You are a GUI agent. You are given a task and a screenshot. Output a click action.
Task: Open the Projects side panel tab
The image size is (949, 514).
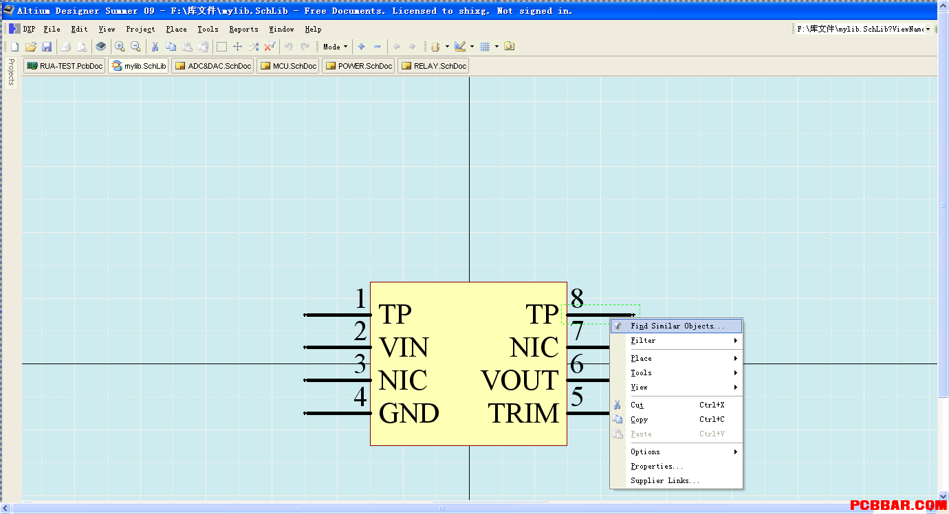(x=11, y=72)
